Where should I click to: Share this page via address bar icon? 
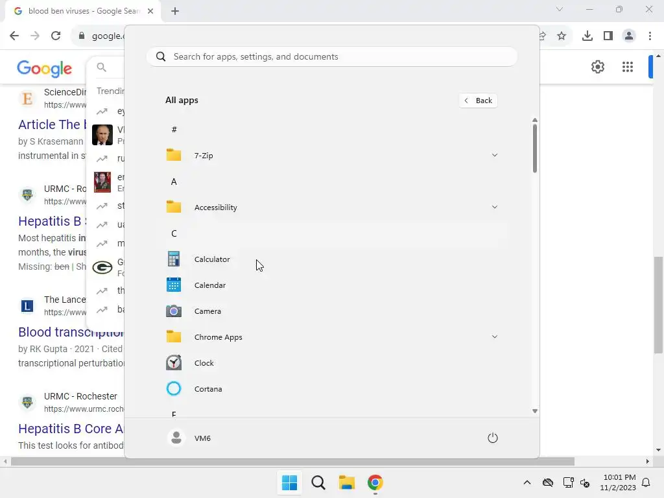click(x=542, y=36)
